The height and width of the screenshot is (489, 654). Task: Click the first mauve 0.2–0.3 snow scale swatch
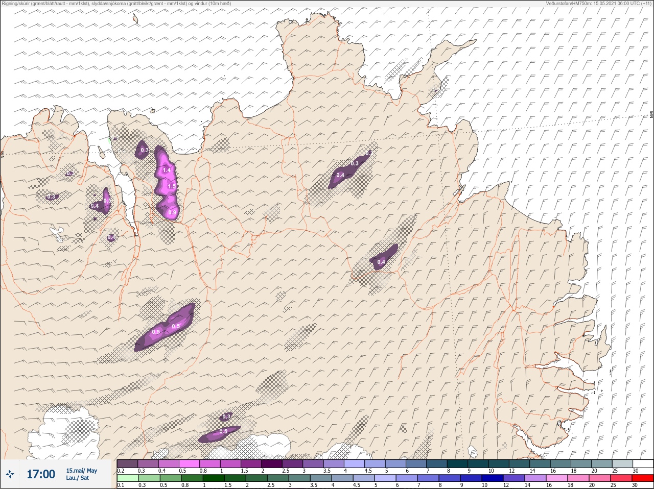[x=127, y=463]
